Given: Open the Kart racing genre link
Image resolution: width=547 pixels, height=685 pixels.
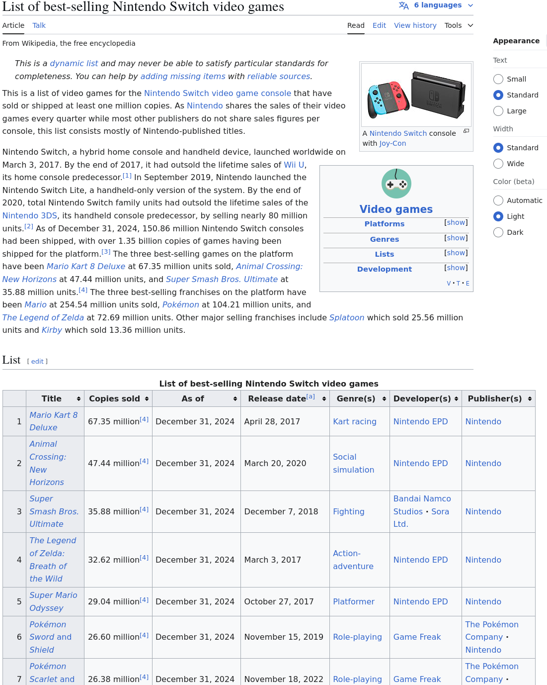Looking at the screenshot, I should [355, 422].
